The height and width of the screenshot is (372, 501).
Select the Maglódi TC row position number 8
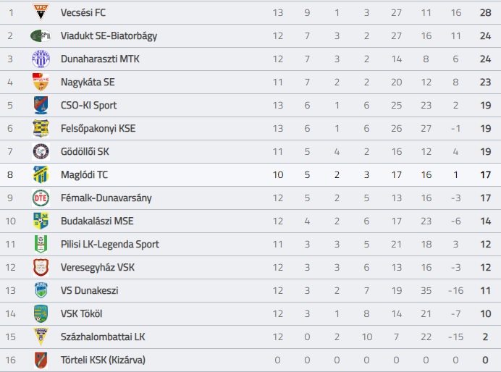click(x=11, y=174)
